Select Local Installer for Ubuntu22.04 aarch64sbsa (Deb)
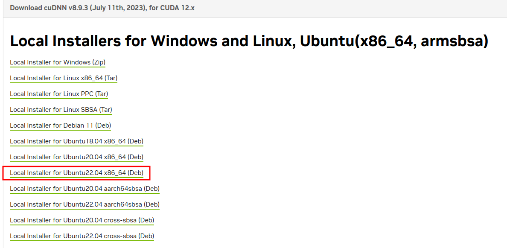Viewport: 507px width, 248px height. [x=84, y=204]
